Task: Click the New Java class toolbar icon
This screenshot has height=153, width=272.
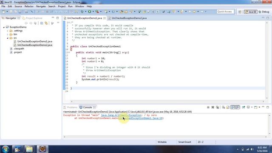Action: (113, 11)
